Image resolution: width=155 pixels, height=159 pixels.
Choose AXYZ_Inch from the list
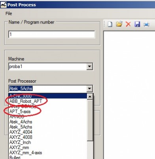pos(48,142)
